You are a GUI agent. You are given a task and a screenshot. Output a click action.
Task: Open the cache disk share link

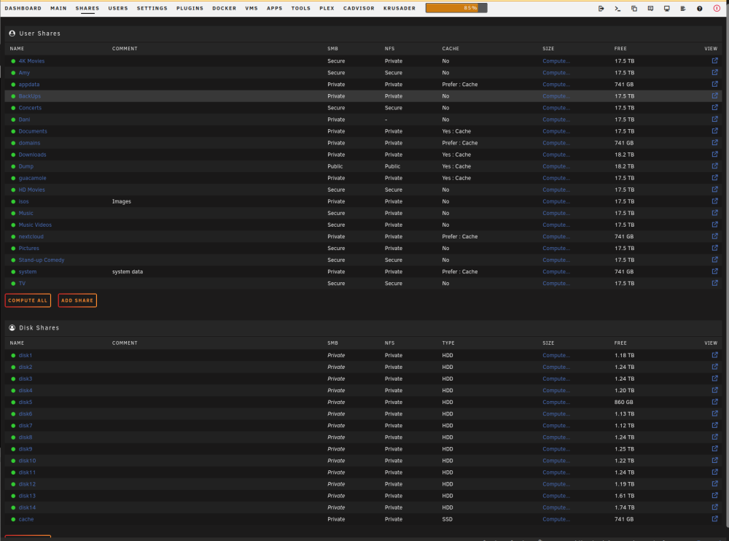tap(26, 519)
